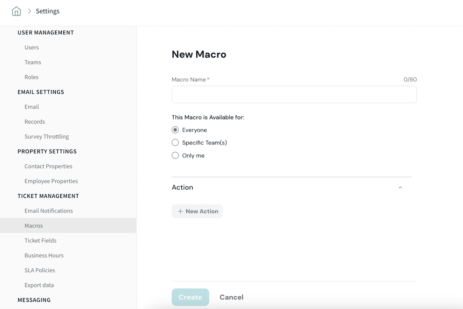
Task: Select the Everyone radio option
Action: pyautogui.click(x=175, y=130)
